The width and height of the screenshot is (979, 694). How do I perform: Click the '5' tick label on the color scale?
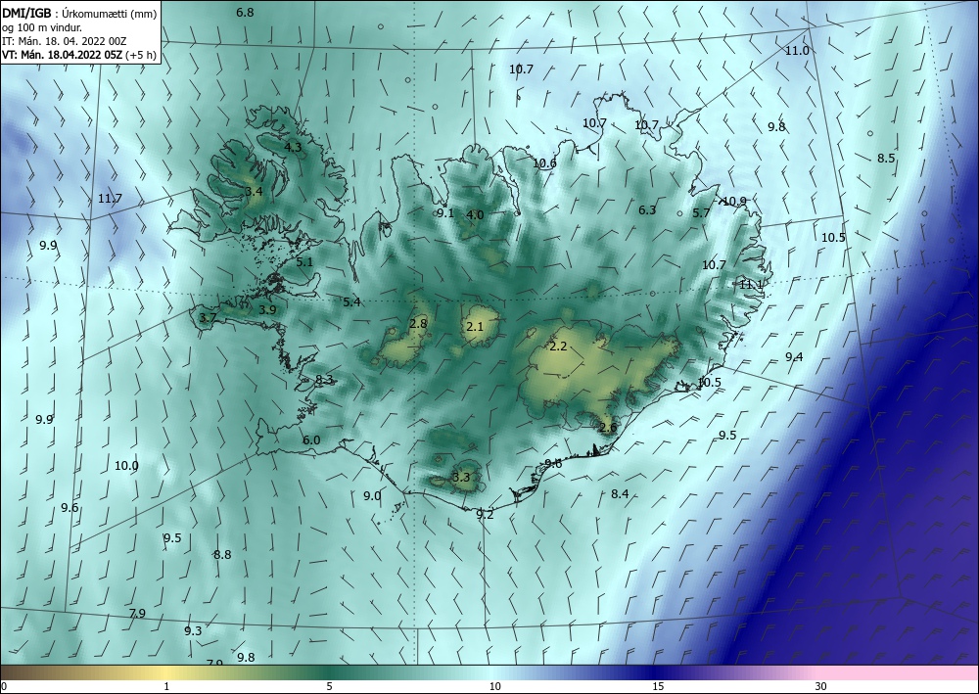329,686
